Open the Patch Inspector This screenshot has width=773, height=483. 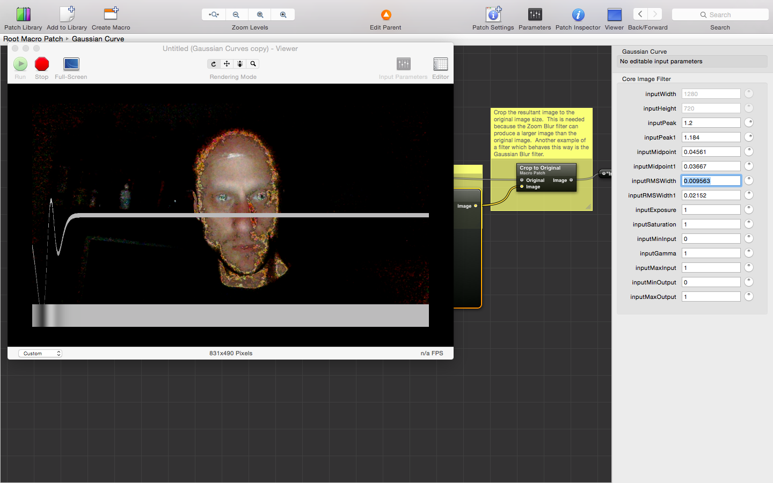tap(578, 14)
